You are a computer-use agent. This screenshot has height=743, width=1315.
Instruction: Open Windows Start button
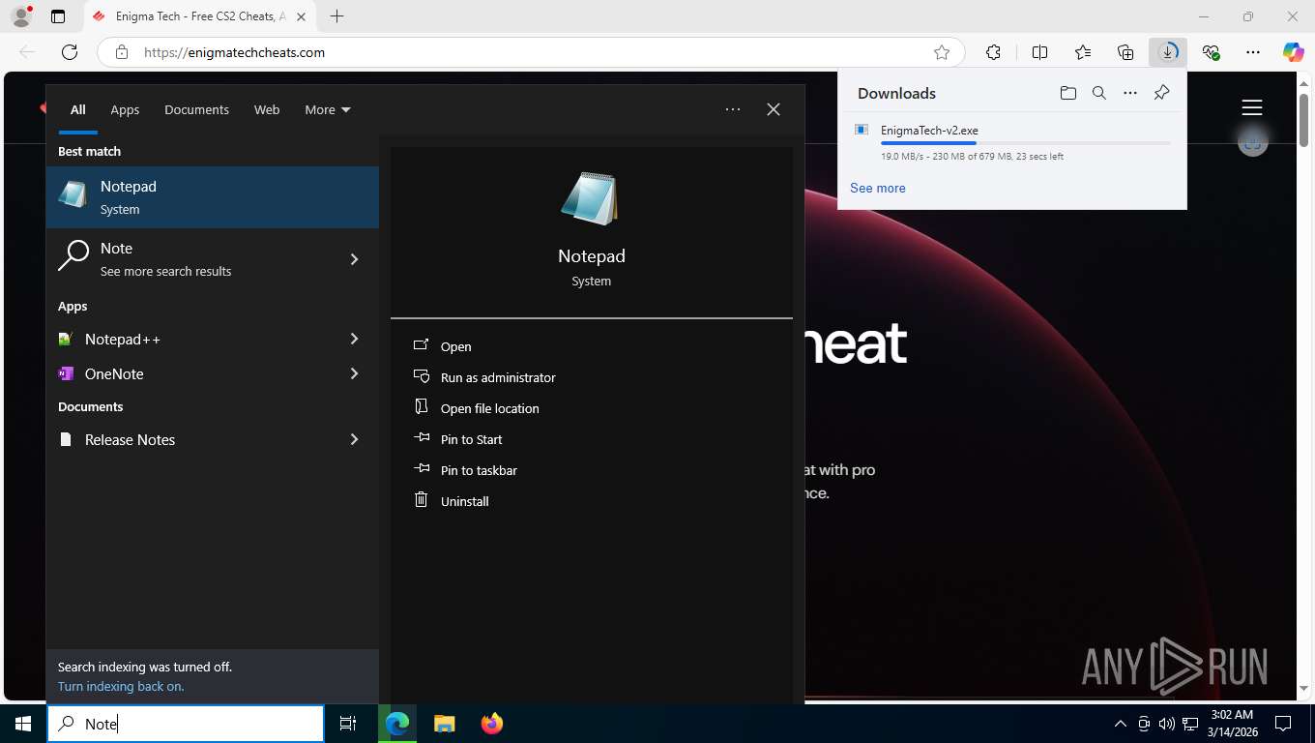pos(23,724)
